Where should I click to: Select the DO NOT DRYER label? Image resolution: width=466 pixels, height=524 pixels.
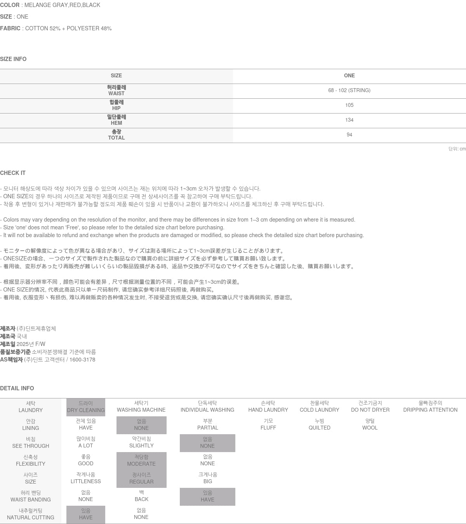[370, 407]
